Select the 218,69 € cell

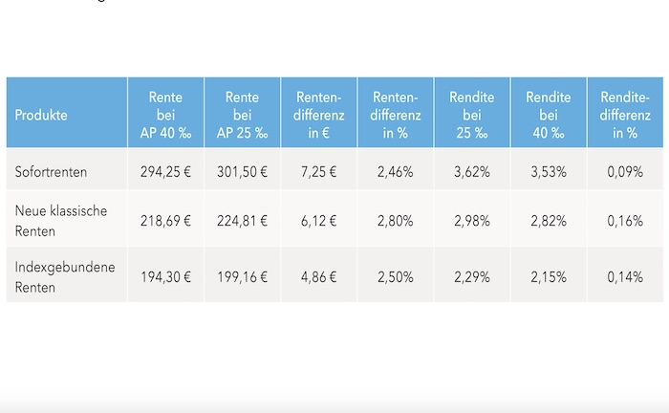pyautogui.click(x=165, y=221)
